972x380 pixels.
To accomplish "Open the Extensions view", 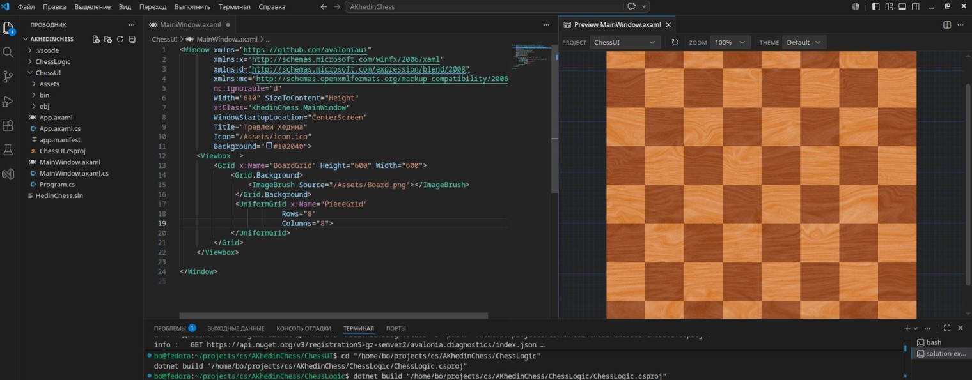I will click(x=8, y=126).
